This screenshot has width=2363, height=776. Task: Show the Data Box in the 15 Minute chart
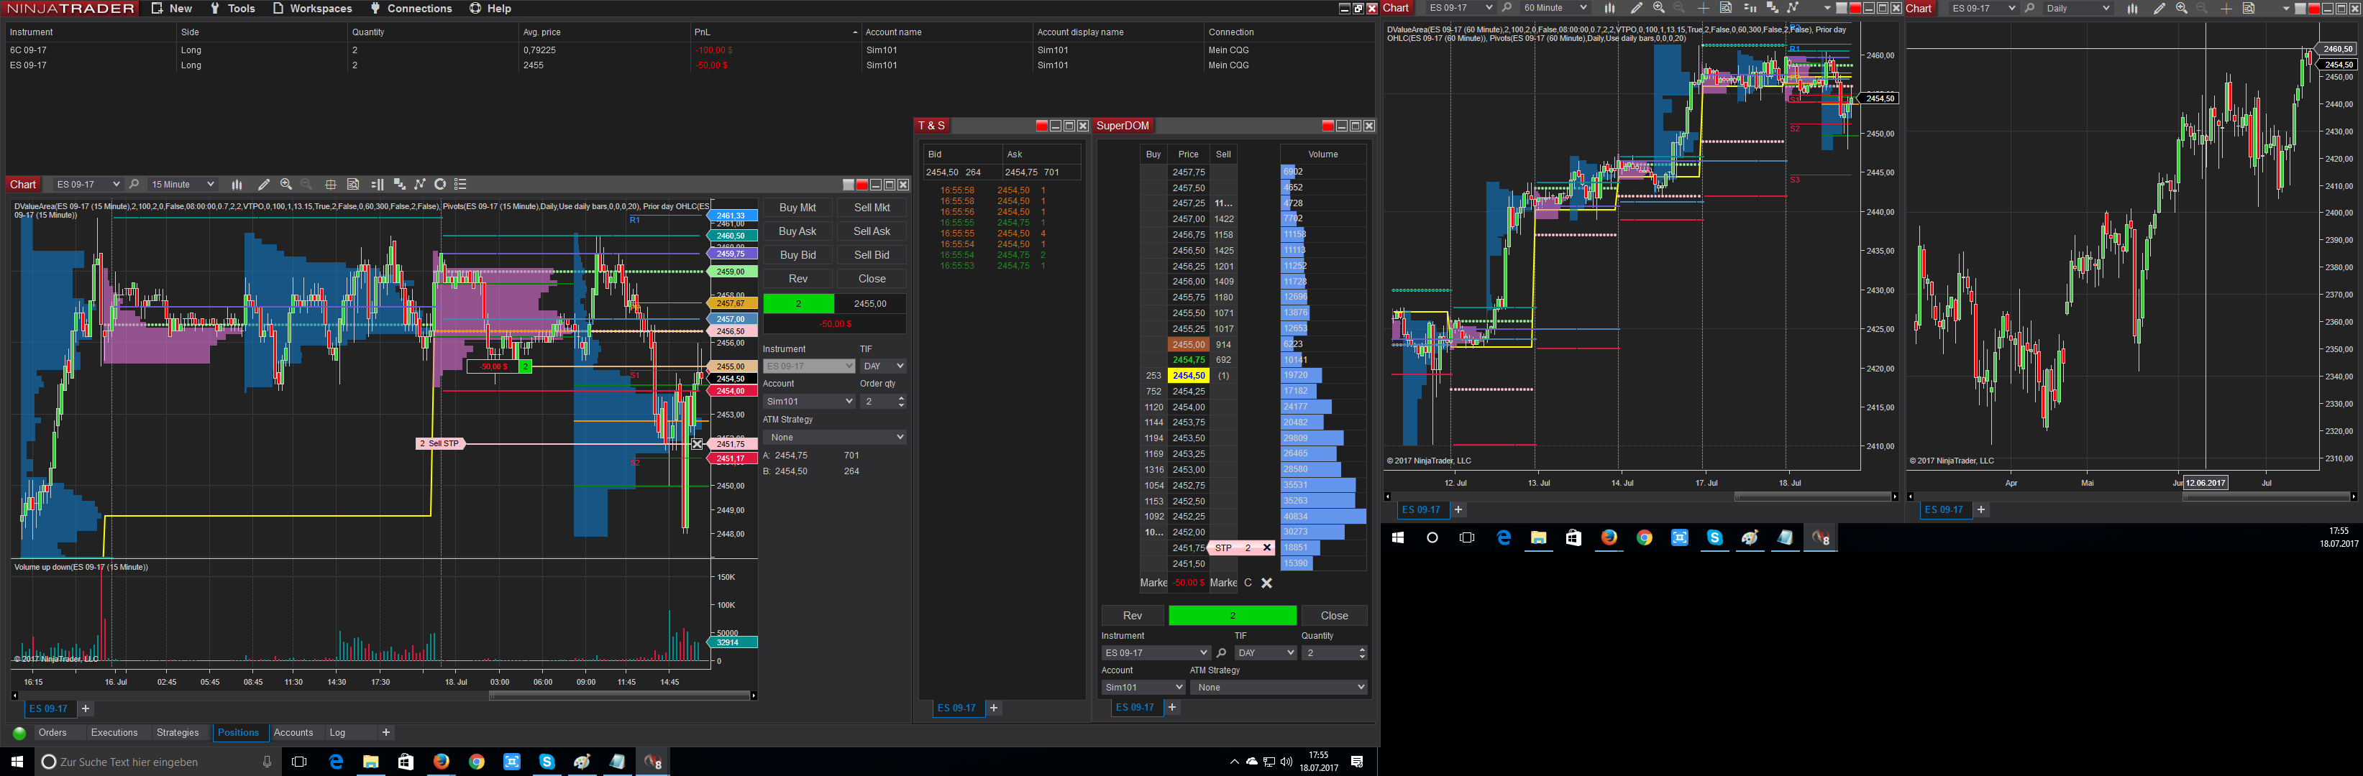[x=353, y=184]
